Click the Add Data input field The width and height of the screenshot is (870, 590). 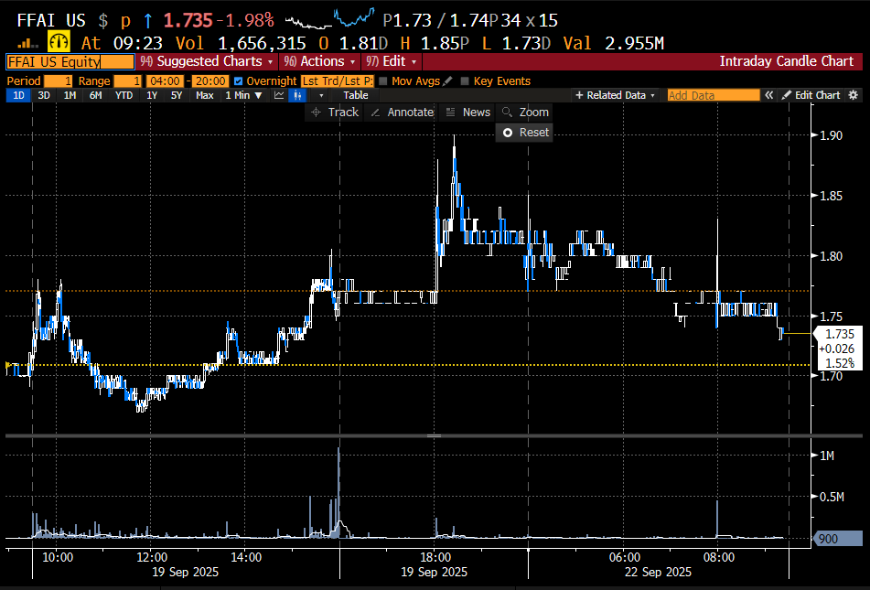(x=714, y=95)
